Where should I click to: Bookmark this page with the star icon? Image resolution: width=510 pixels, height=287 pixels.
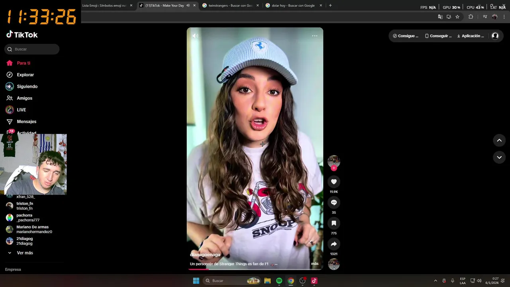[457, 17]
